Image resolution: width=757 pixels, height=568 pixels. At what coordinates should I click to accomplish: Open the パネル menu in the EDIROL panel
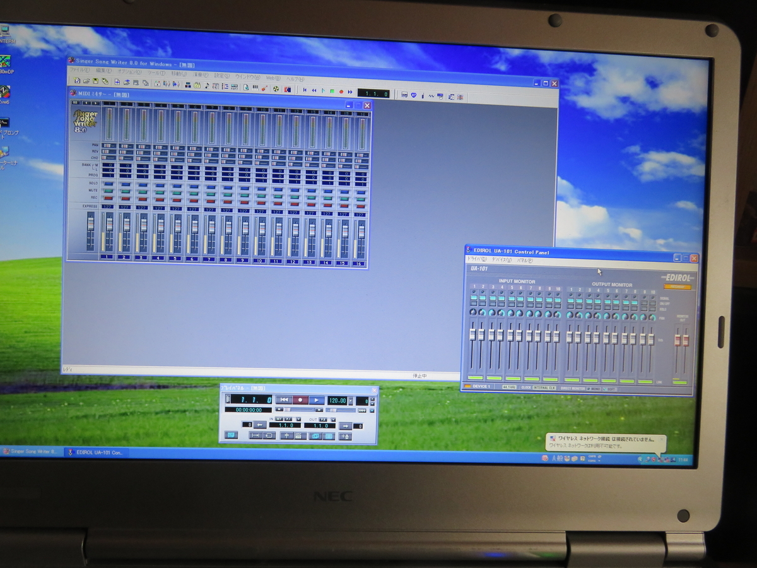525,260
